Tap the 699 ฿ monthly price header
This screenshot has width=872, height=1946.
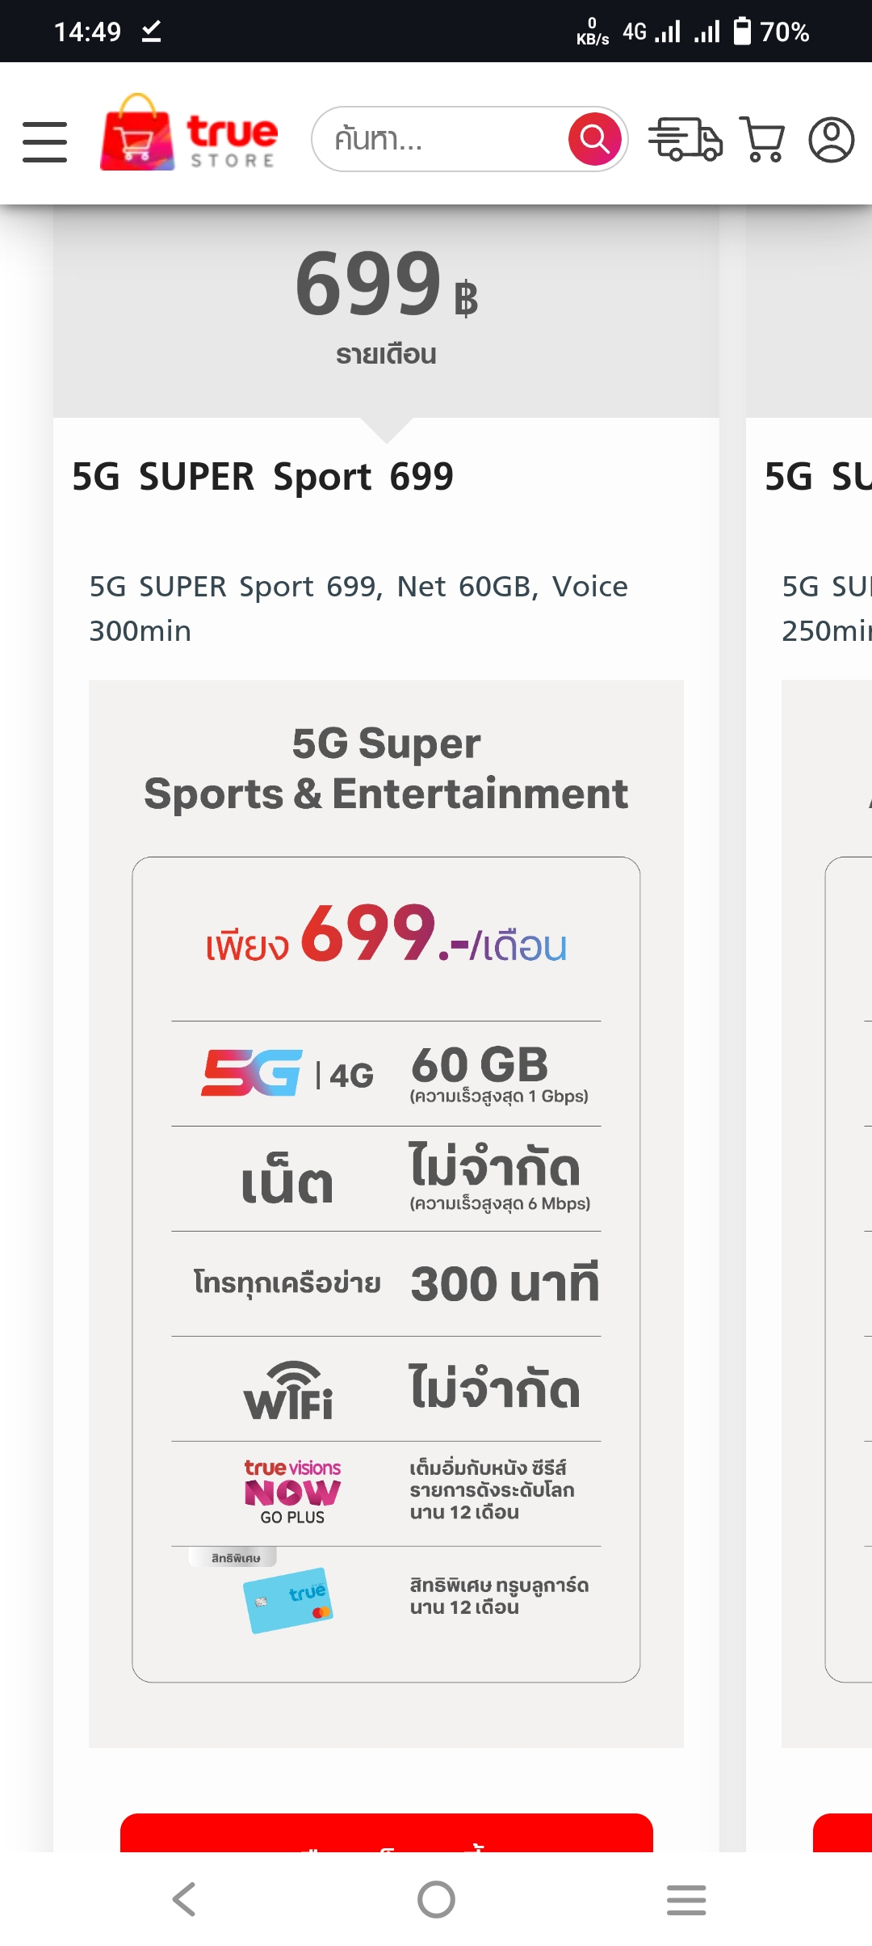[x=386, y=305]
